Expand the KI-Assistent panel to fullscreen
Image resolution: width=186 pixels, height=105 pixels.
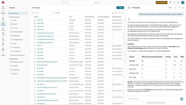(180, 8)
